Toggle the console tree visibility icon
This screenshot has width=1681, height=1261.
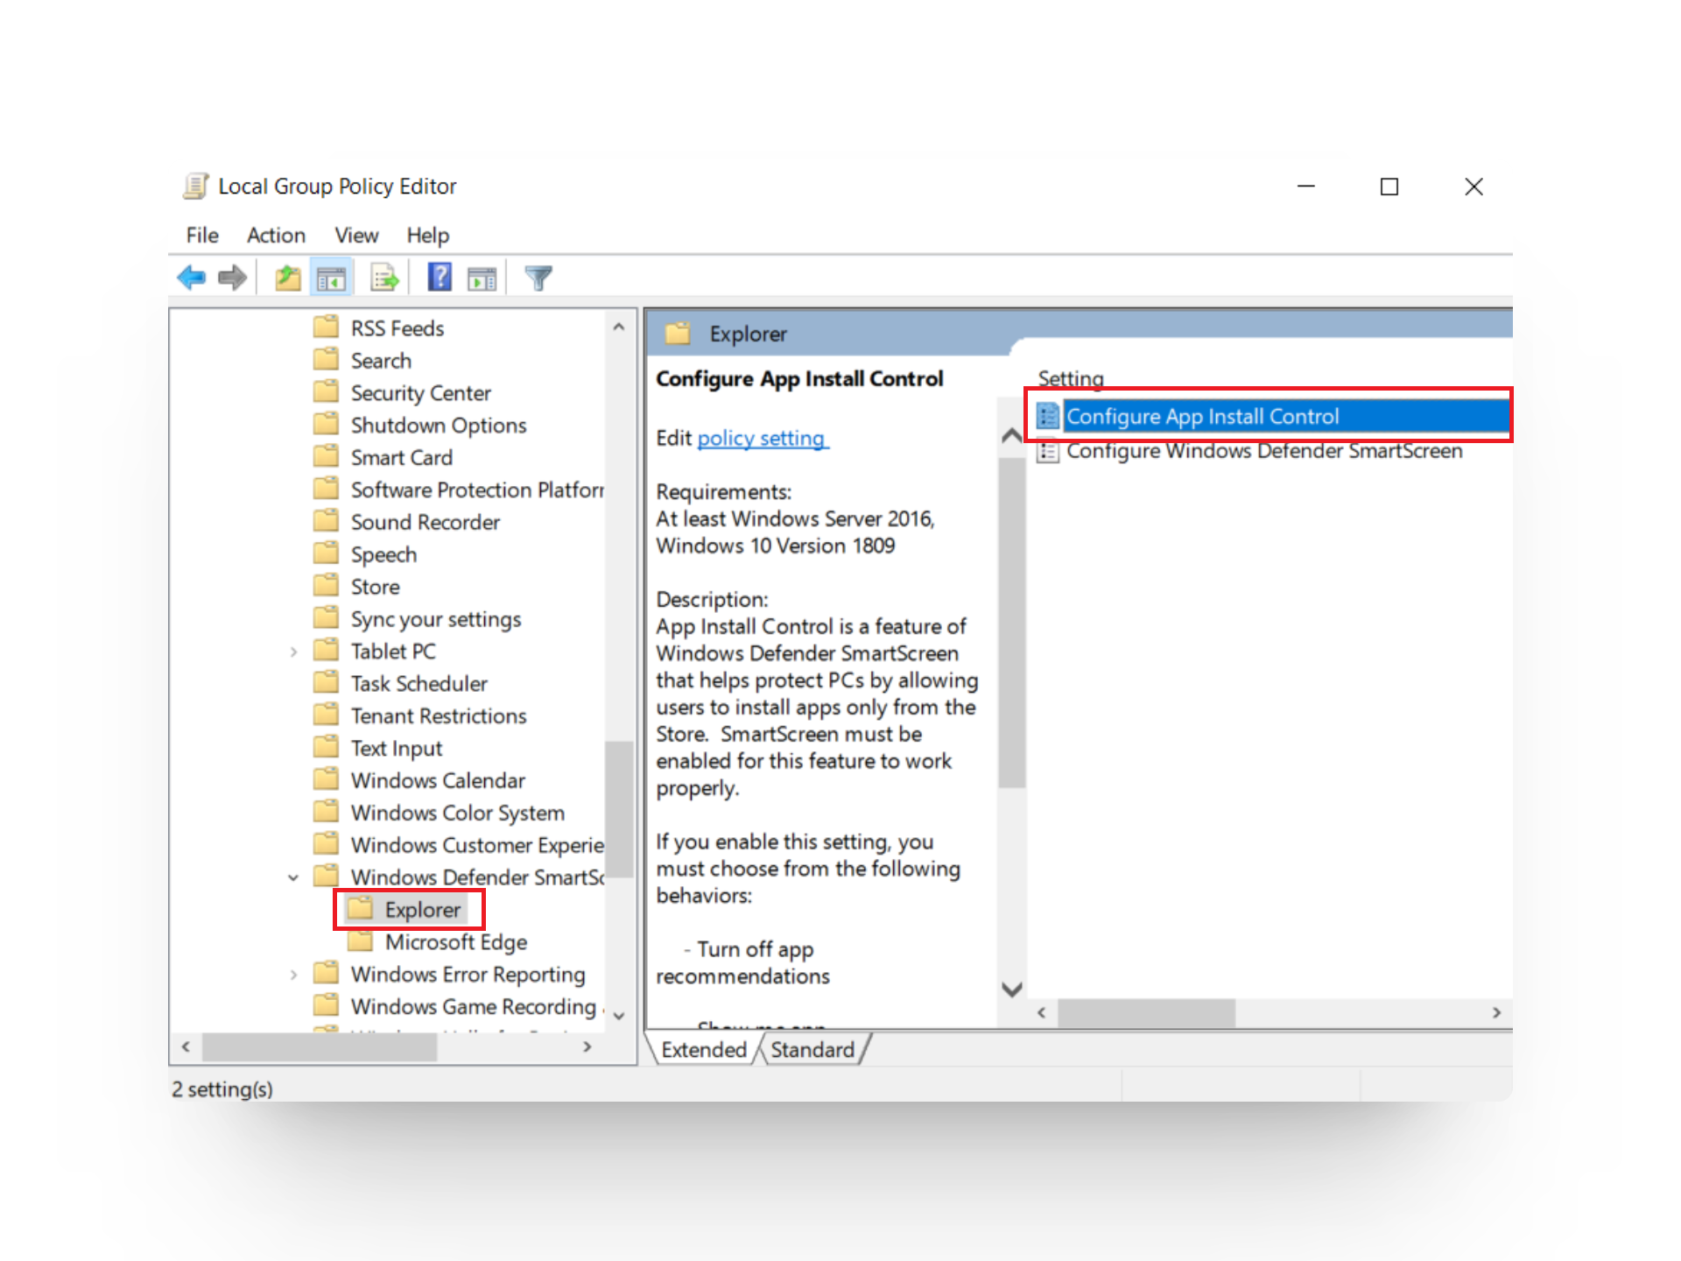(331, 277)
